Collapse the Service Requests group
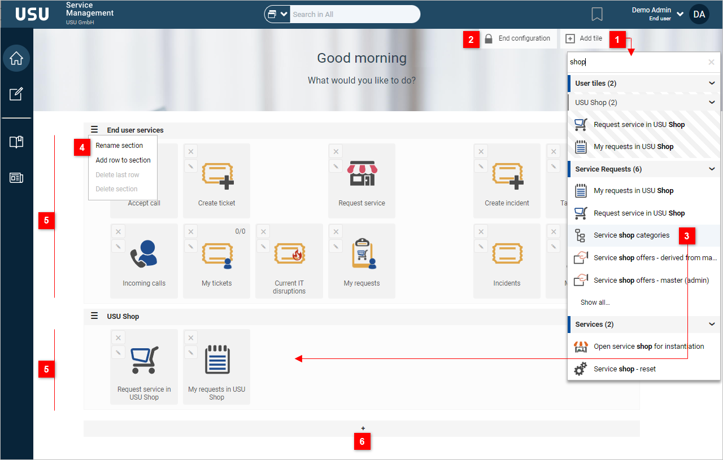This screenshot has width=723, height=460. click(x=712, y=169)
